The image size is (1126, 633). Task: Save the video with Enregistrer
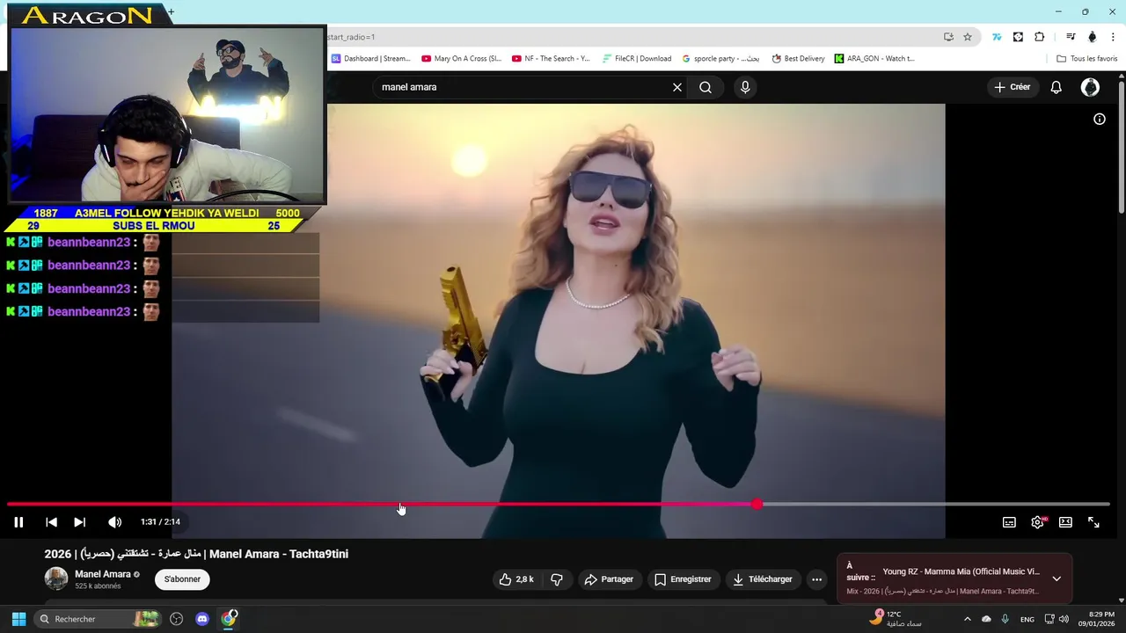(x=683, y=579)
